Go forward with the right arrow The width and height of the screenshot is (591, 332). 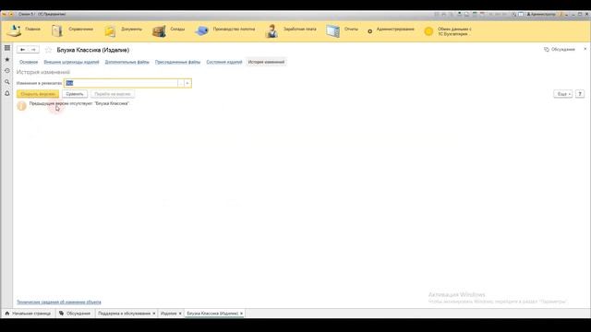coord(33,50)
